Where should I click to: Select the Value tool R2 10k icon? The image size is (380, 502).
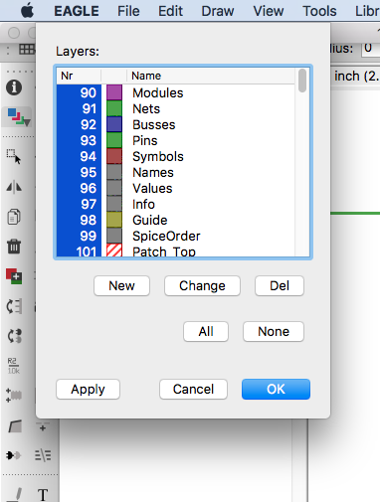13,366
